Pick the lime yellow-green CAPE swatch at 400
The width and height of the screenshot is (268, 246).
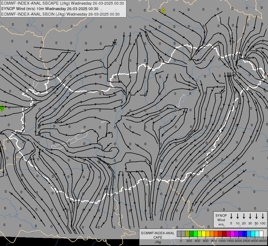[x=200, y=234]
